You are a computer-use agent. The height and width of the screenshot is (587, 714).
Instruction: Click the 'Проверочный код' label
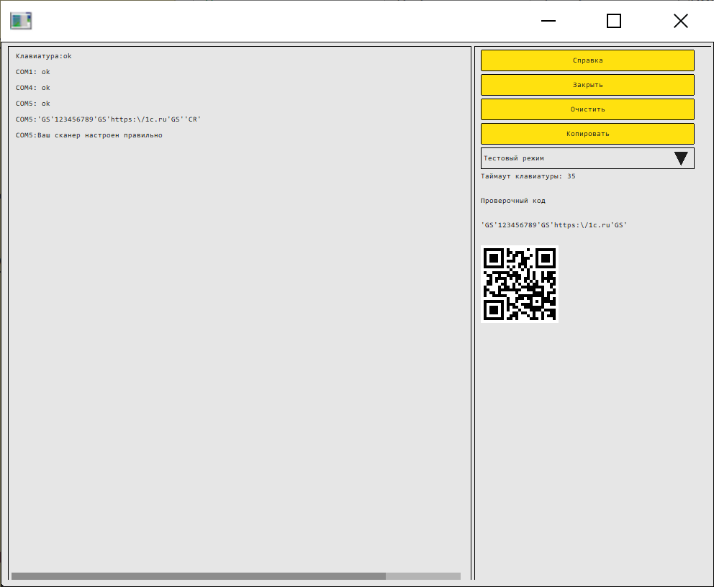(513, 201)
